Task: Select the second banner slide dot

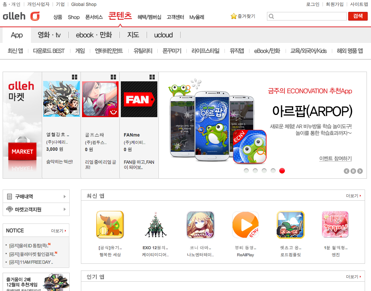Action: tap(255, 171)
